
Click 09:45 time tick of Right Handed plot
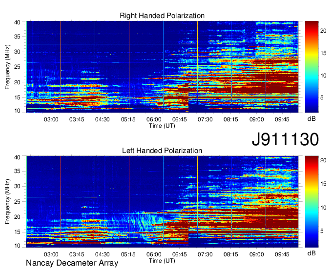pos(282,119)
